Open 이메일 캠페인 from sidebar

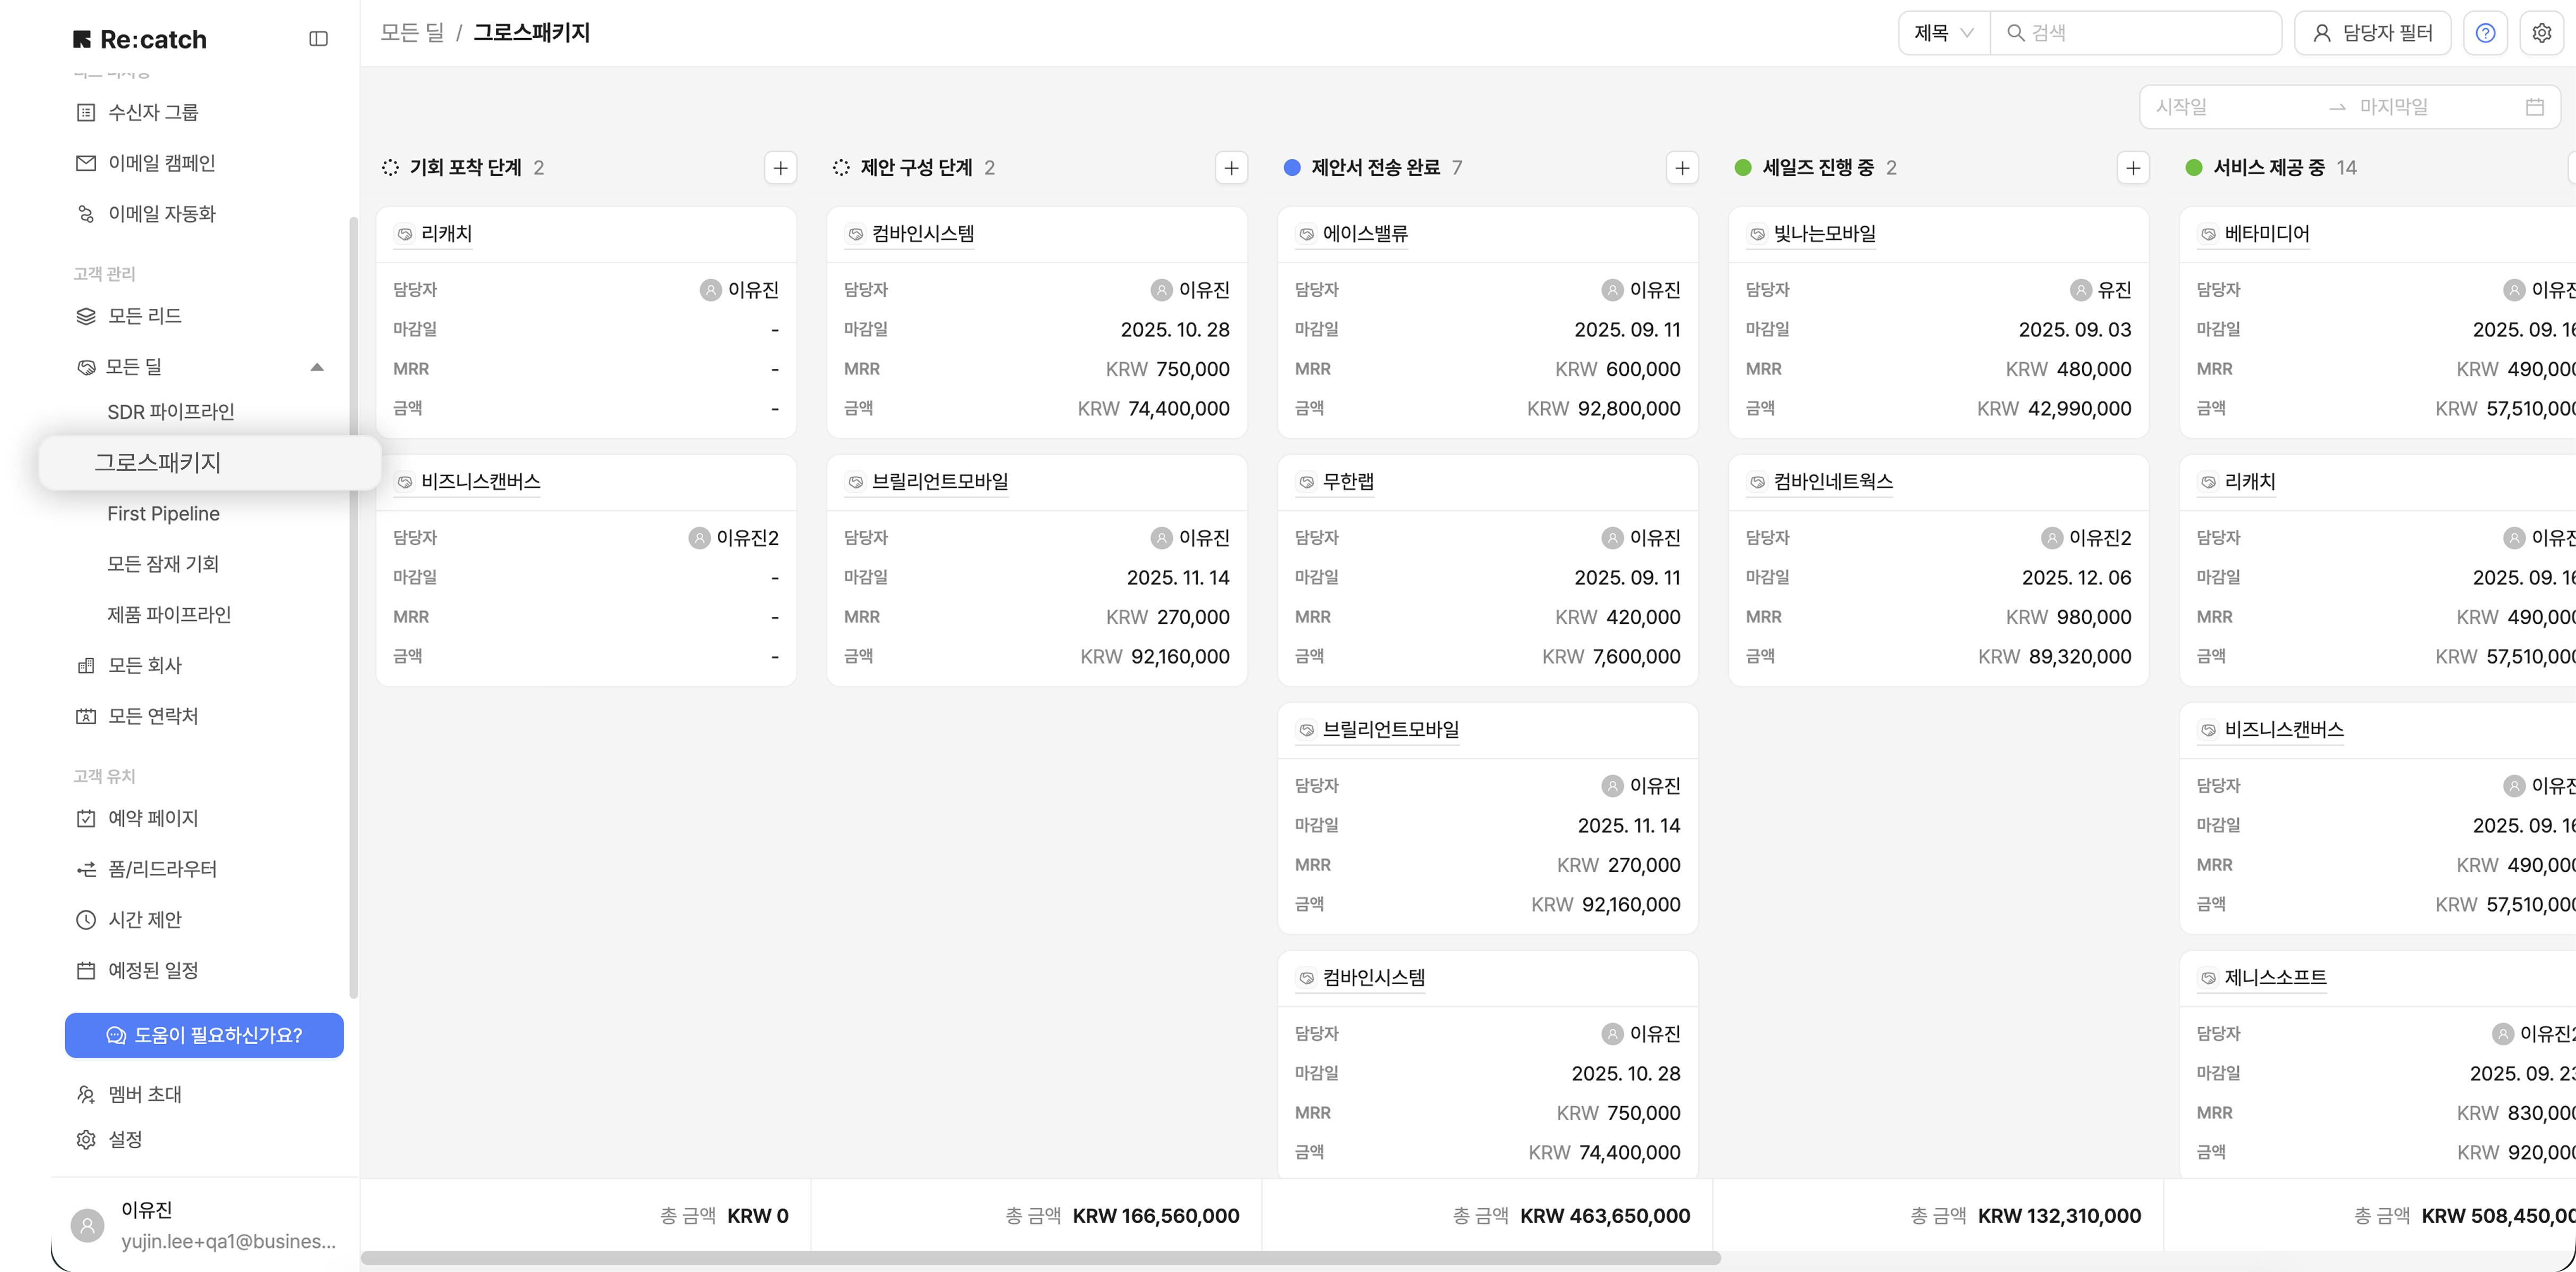161,163
